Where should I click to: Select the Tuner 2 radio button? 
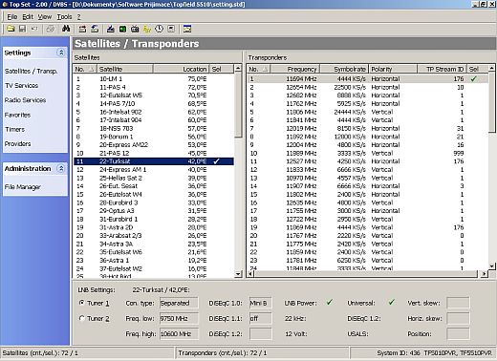click(x=82, y=318)
